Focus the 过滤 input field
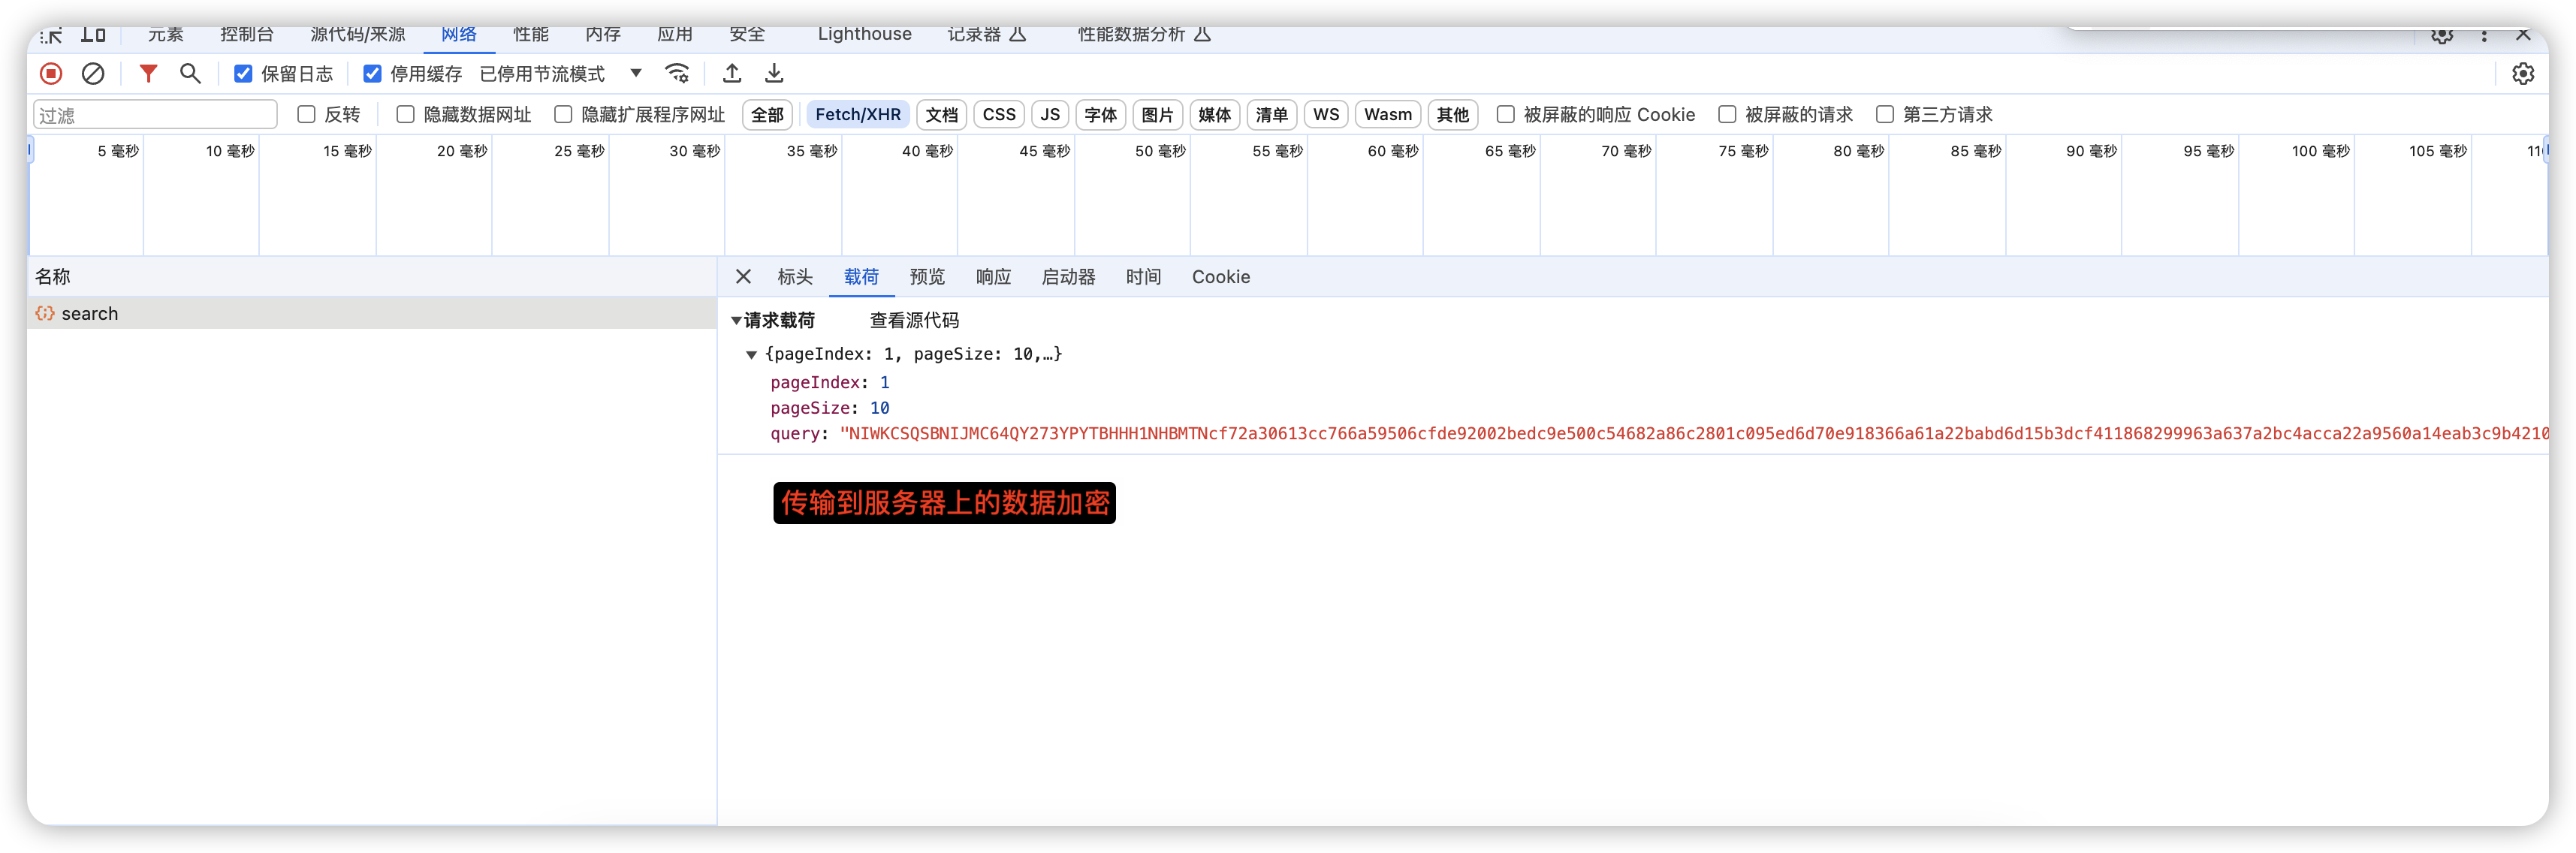2576x853 pixels. (155, 115)
